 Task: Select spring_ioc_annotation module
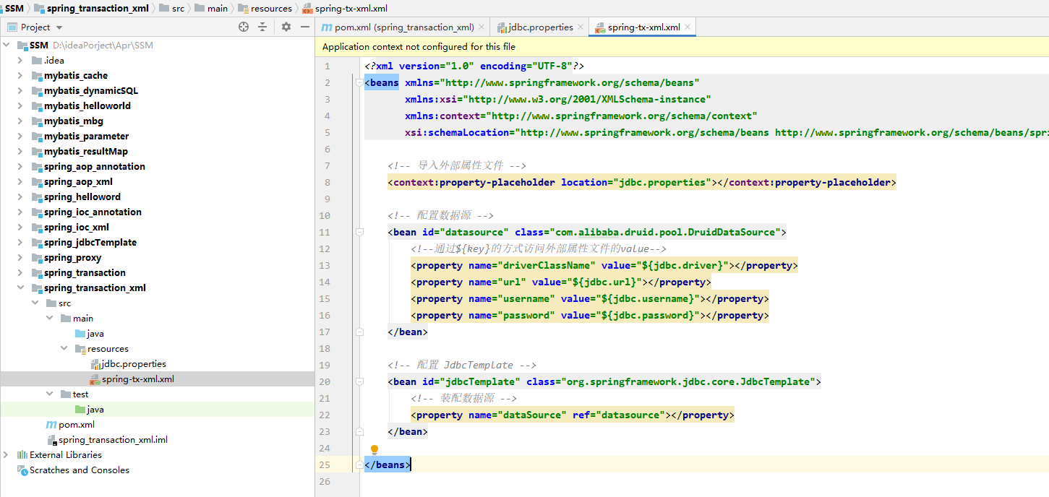pos(93,212)
